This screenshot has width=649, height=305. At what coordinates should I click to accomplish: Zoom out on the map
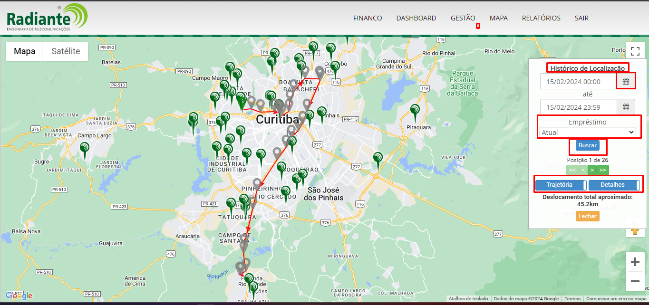click(635, 281)
